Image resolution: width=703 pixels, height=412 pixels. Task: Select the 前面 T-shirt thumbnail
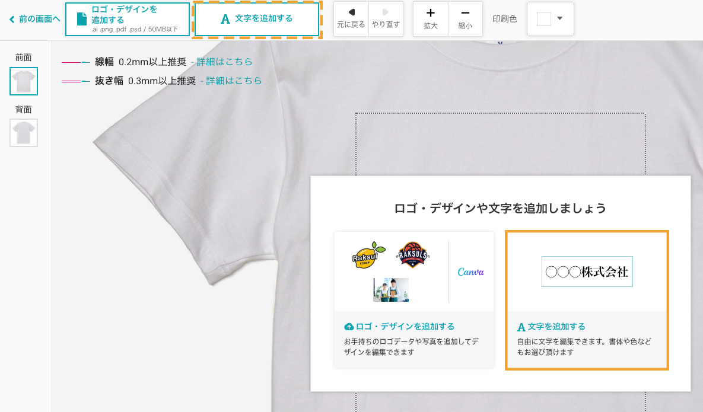[24, 81]
